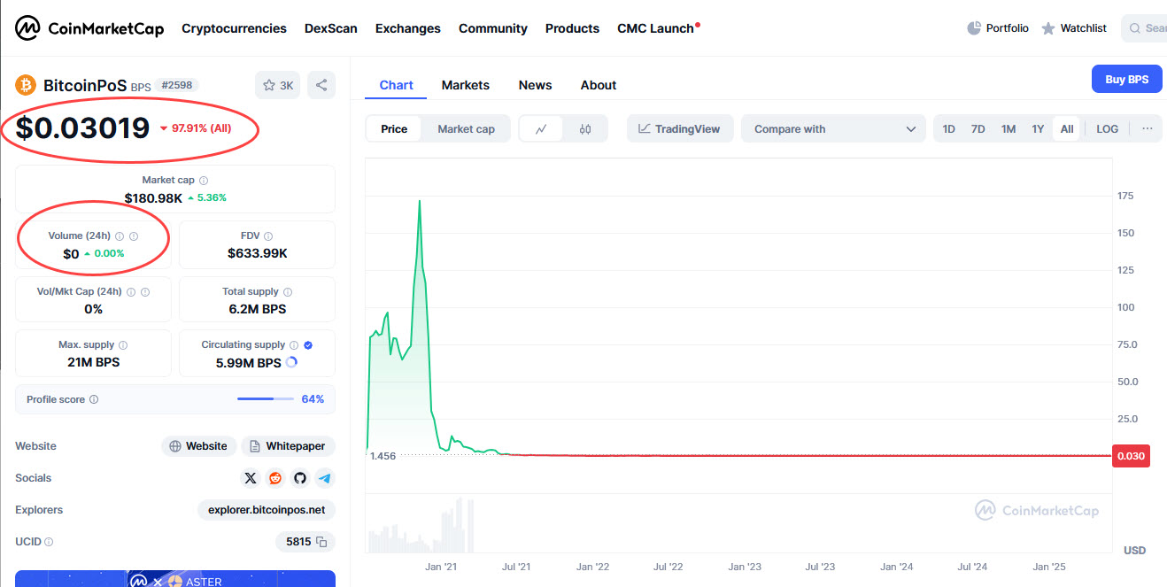Open the Reddit social icon
Viewport: 1167px width, 587px height.
coord(275,478)
